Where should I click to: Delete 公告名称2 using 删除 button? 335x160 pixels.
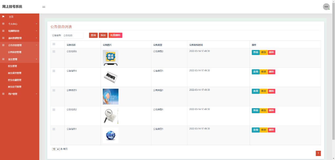tap(272, 110)
